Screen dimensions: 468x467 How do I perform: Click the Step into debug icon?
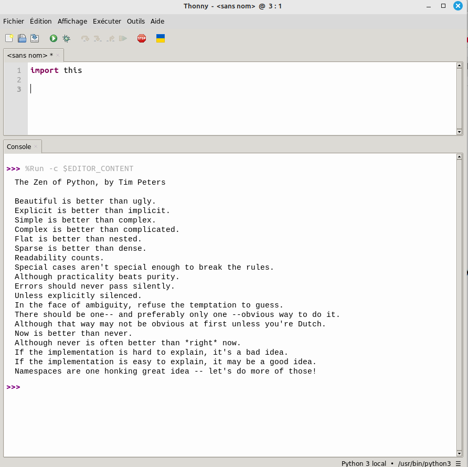[x=98, y=38]
